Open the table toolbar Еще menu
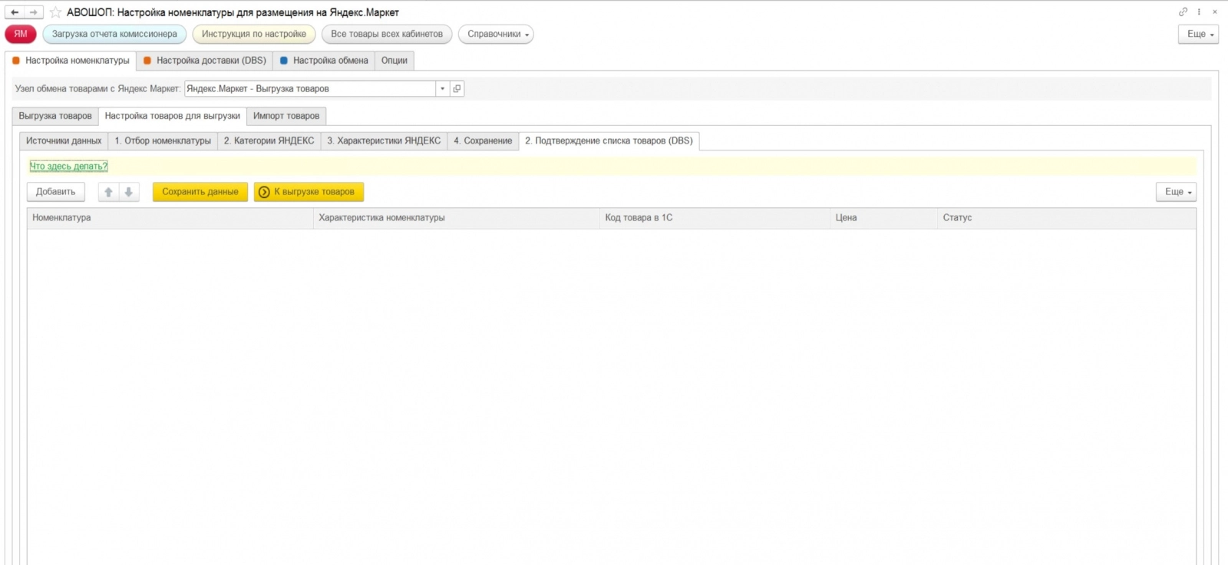The width and height of the screenshot is (1228, 565). 1176,192
